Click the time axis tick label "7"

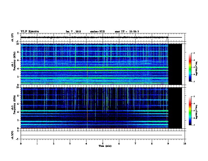[136, 144]
